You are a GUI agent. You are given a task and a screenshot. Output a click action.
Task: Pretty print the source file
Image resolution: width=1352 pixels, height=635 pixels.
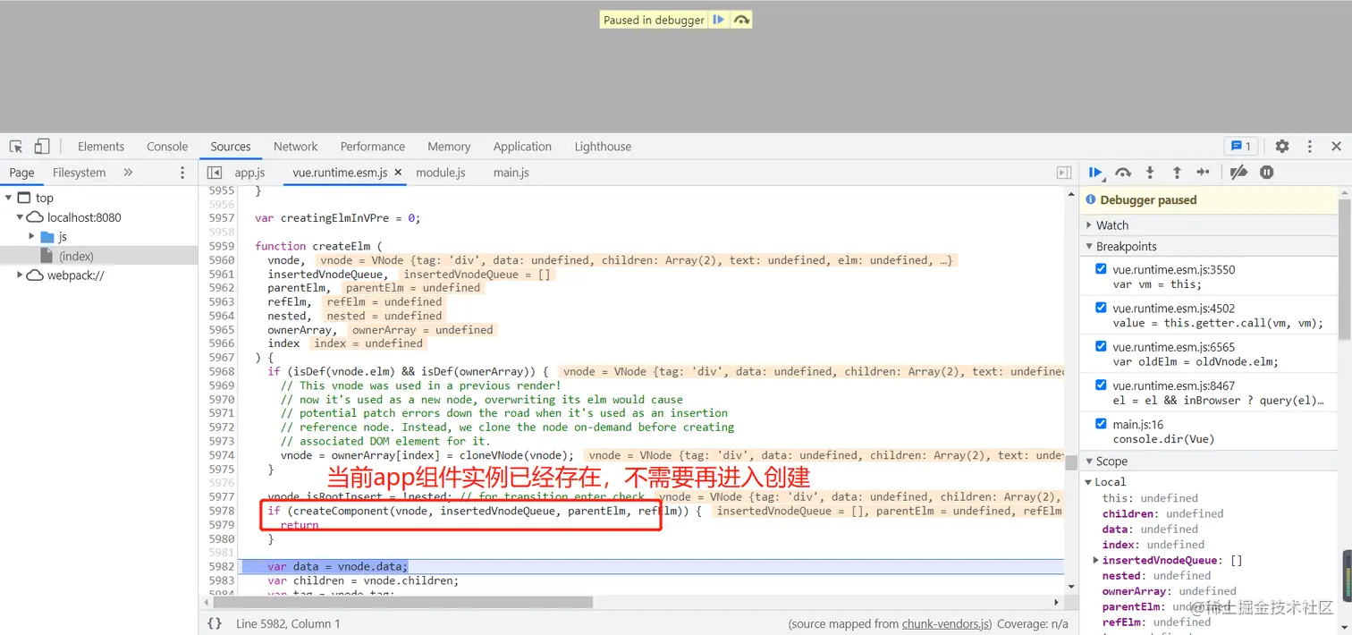215,623
